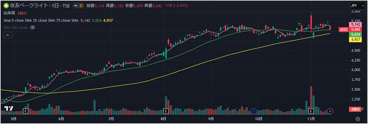Select the 出来高 volume indicator label
Viewport: 368px width, 124px height.
10,13
